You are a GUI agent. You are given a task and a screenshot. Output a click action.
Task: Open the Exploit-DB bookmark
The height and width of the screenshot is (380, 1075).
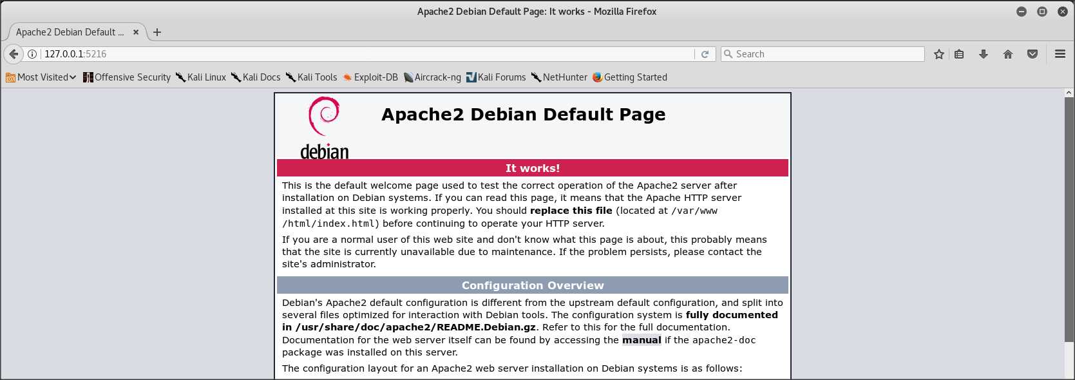tap(370, 77)
